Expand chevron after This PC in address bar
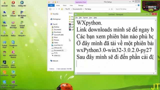The width and height of the screenshot is (160, 90). click(x=71, y=9)
